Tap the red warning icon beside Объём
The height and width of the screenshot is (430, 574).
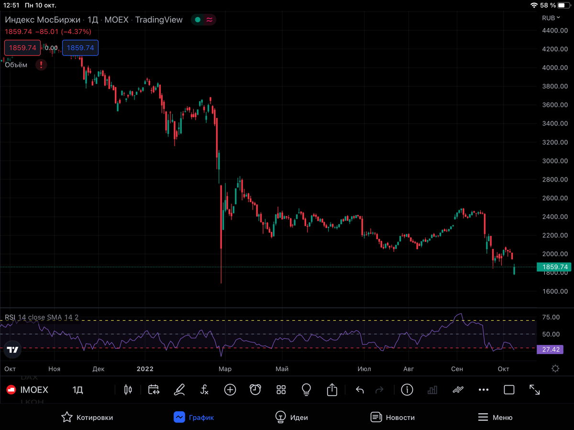click(x=42, y=65)
